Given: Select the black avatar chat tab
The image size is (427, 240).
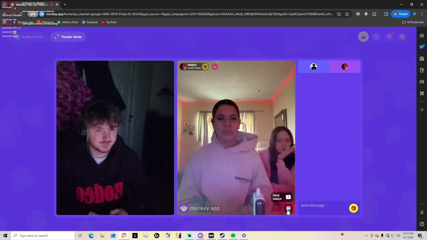Looking at the screenshot, I should coord(314,67).
